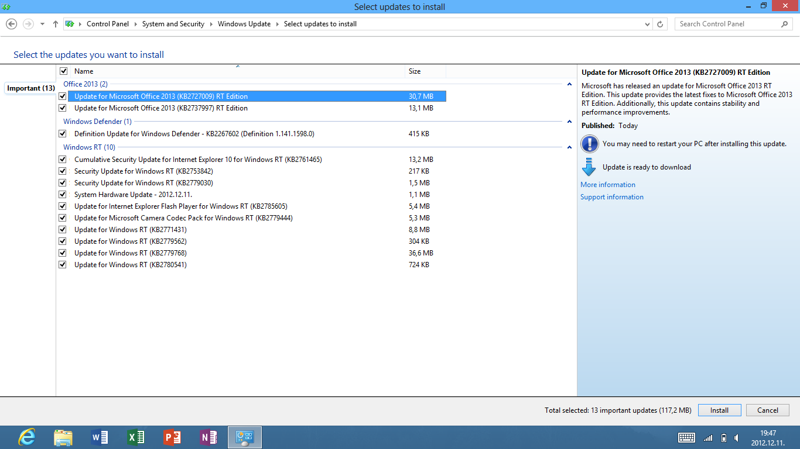Uncheck the Microsoft Camera Codec Pack update
800x449 pixels.
tap(63, 218)
